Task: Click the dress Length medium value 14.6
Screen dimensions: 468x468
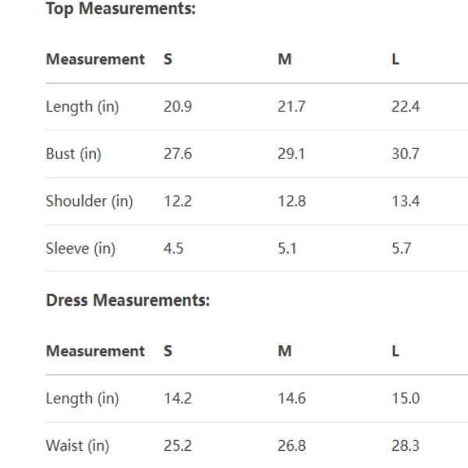Action: pos(291,399)
